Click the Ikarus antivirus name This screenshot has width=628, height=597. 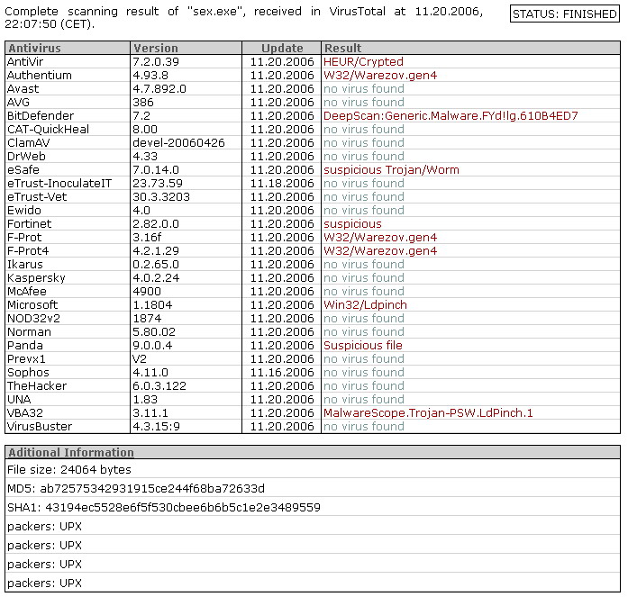click(x=25, y=265)
